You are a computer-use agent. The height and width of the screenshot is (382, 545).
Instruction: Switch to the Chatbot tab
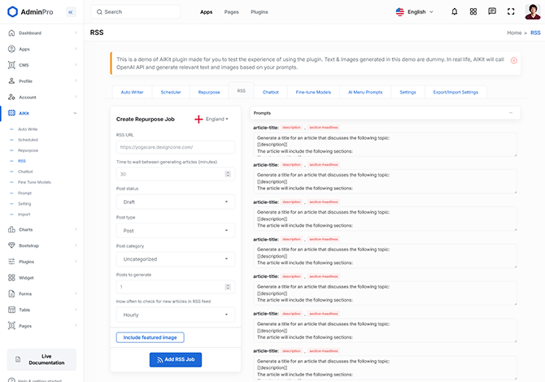(270, 92)
